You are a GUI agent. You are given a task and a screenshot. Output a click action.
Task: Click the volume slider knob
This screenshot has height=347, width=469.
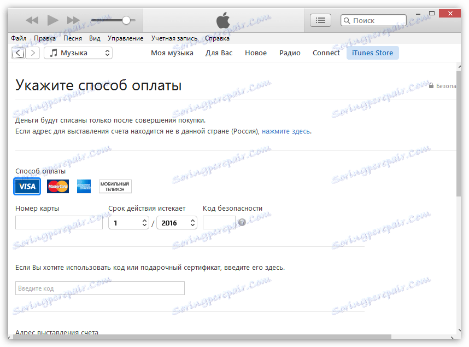coord(126,20)
